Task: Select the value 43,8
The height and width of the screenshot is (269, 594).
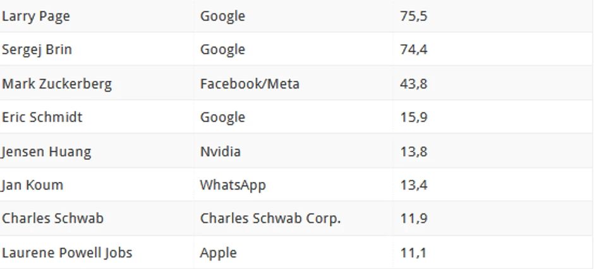Action: point(413,84)
